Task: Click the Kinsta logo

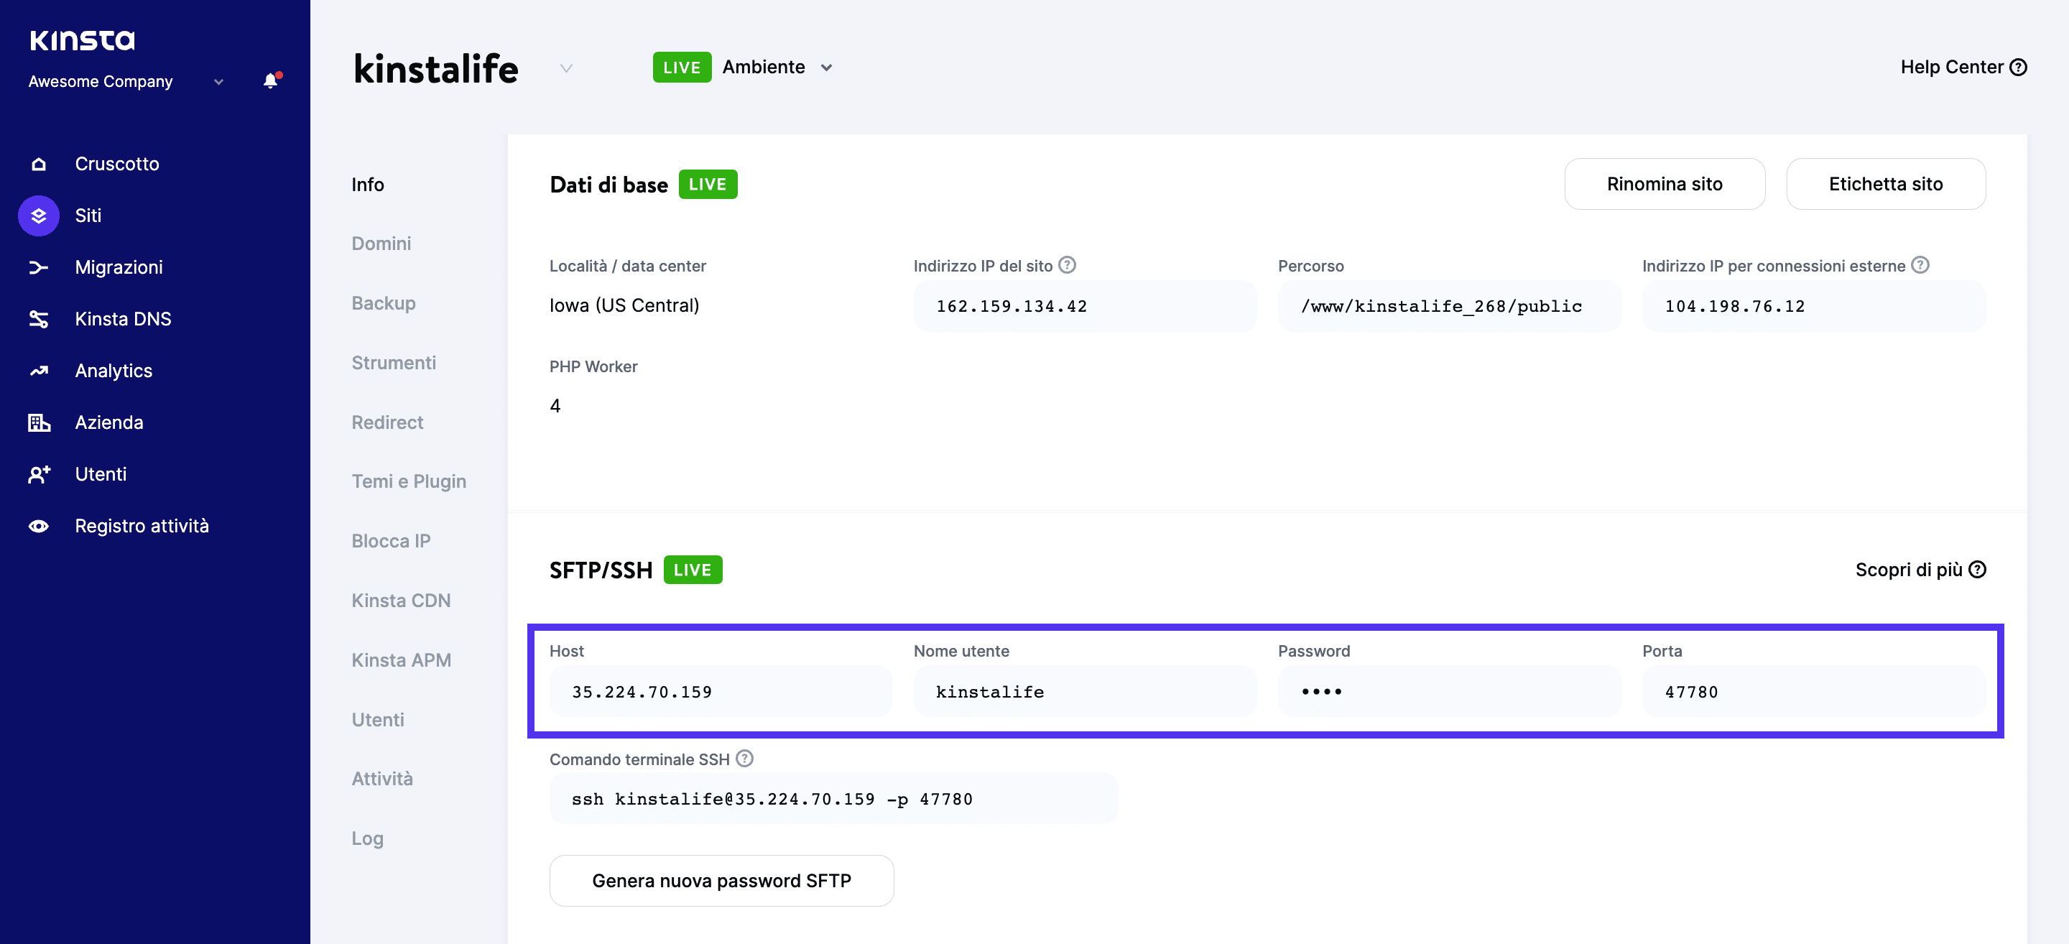Action: [x=82, y=40]
